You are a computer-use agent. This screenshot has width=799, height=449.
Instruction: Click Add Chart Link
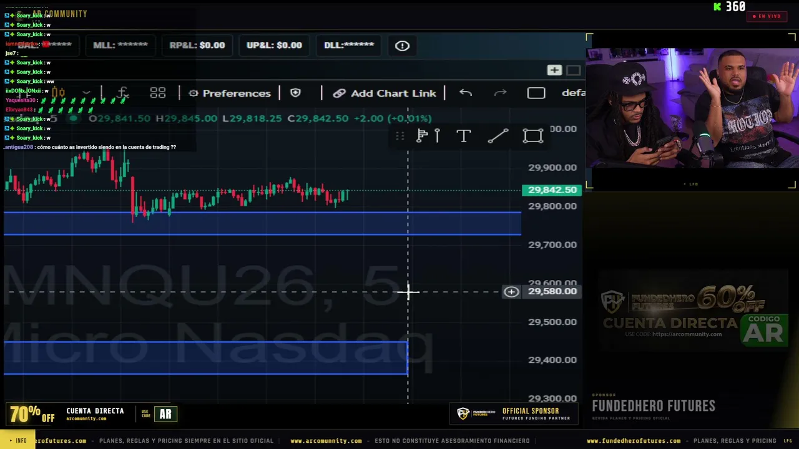coord(385,94)
